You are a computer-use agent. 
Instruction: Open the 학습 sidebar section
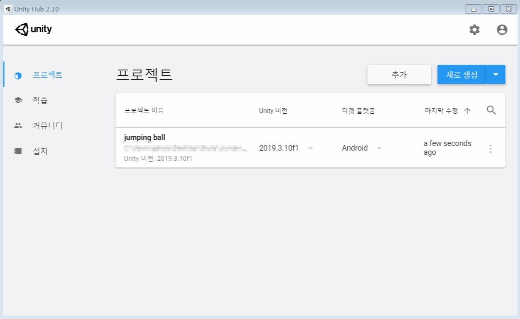click(40, 101)
